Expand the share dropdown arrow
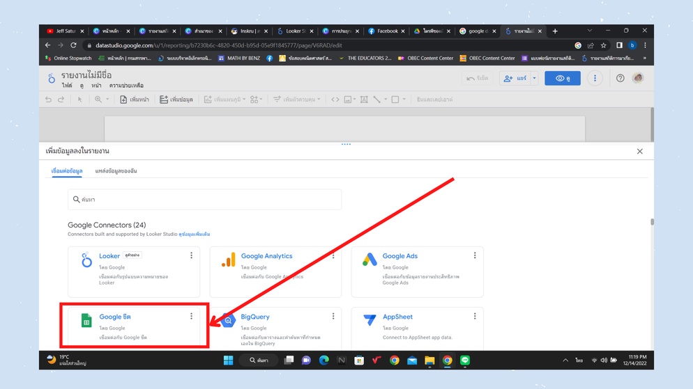This screenshot has height=389, width=693. 534,78
